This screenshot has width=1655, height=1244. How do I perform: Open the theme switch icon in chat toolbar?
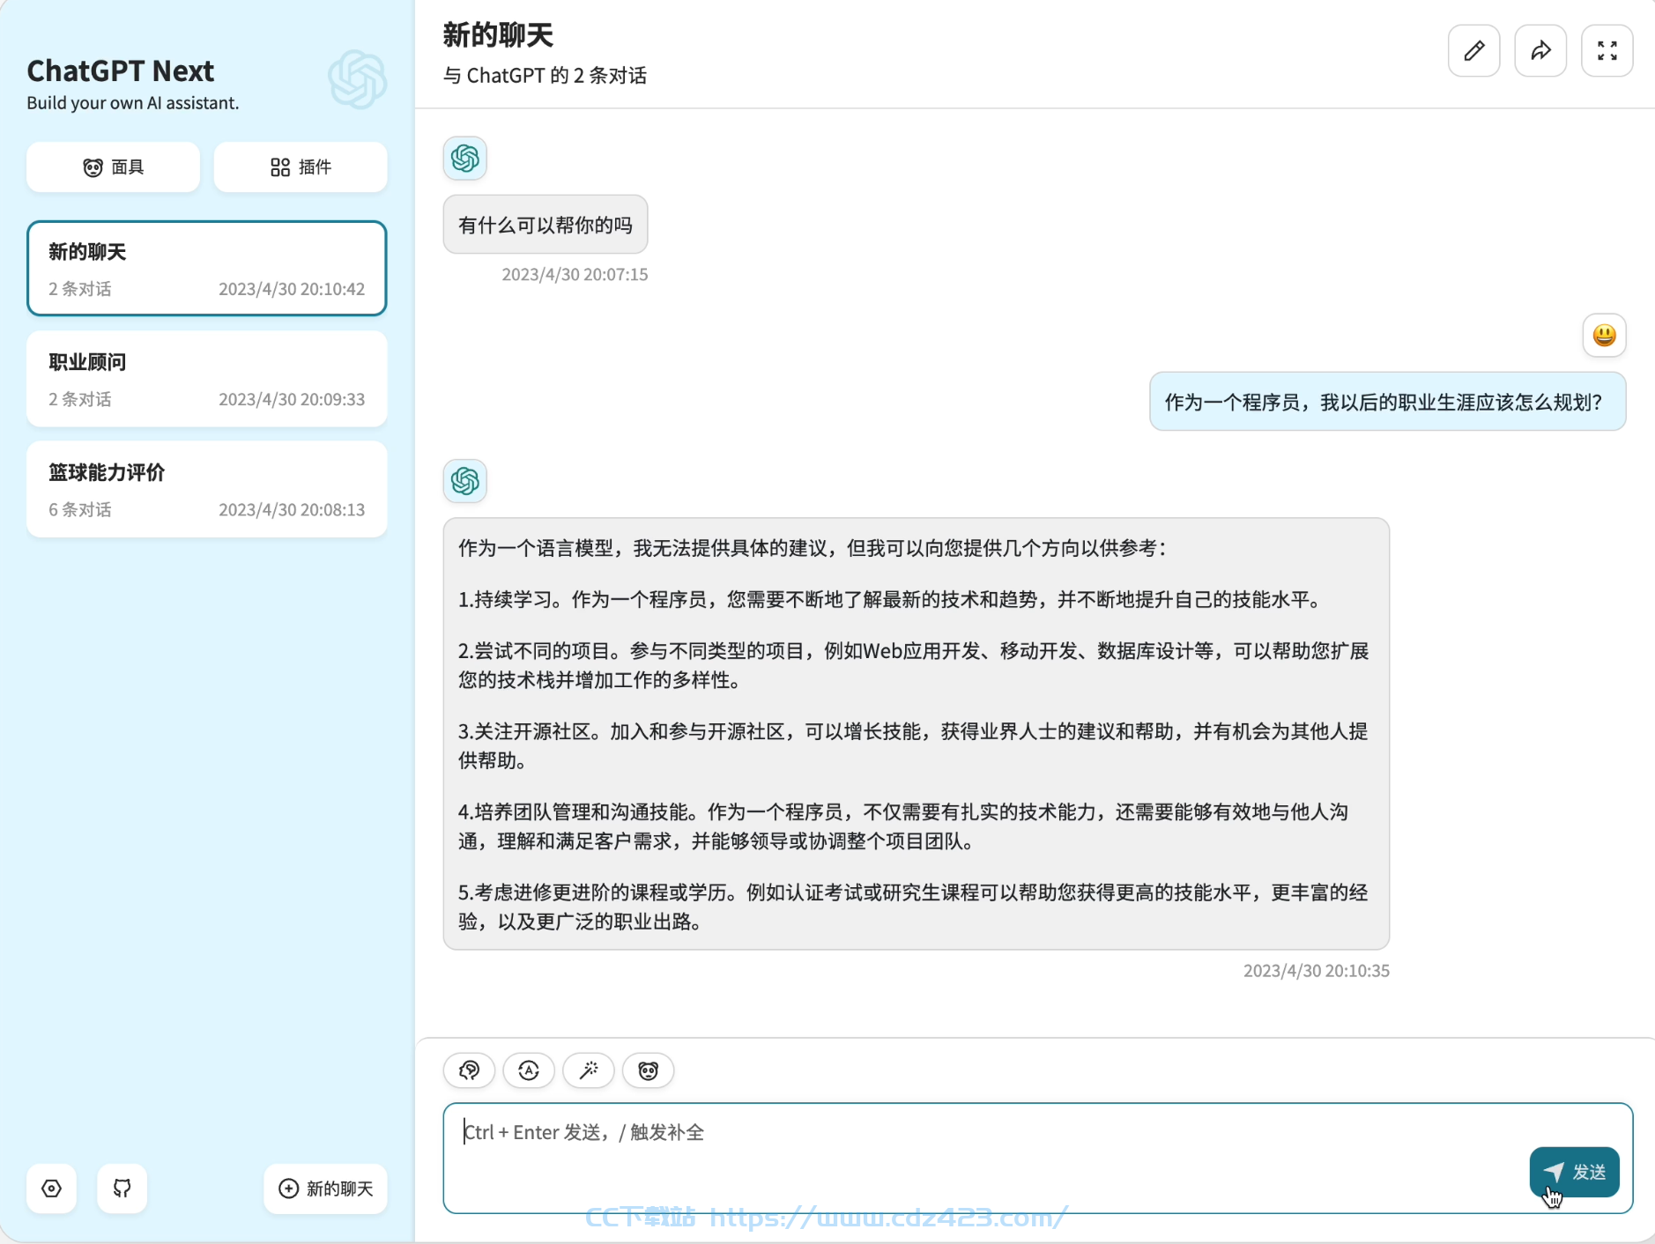[x=470, y=1070]
